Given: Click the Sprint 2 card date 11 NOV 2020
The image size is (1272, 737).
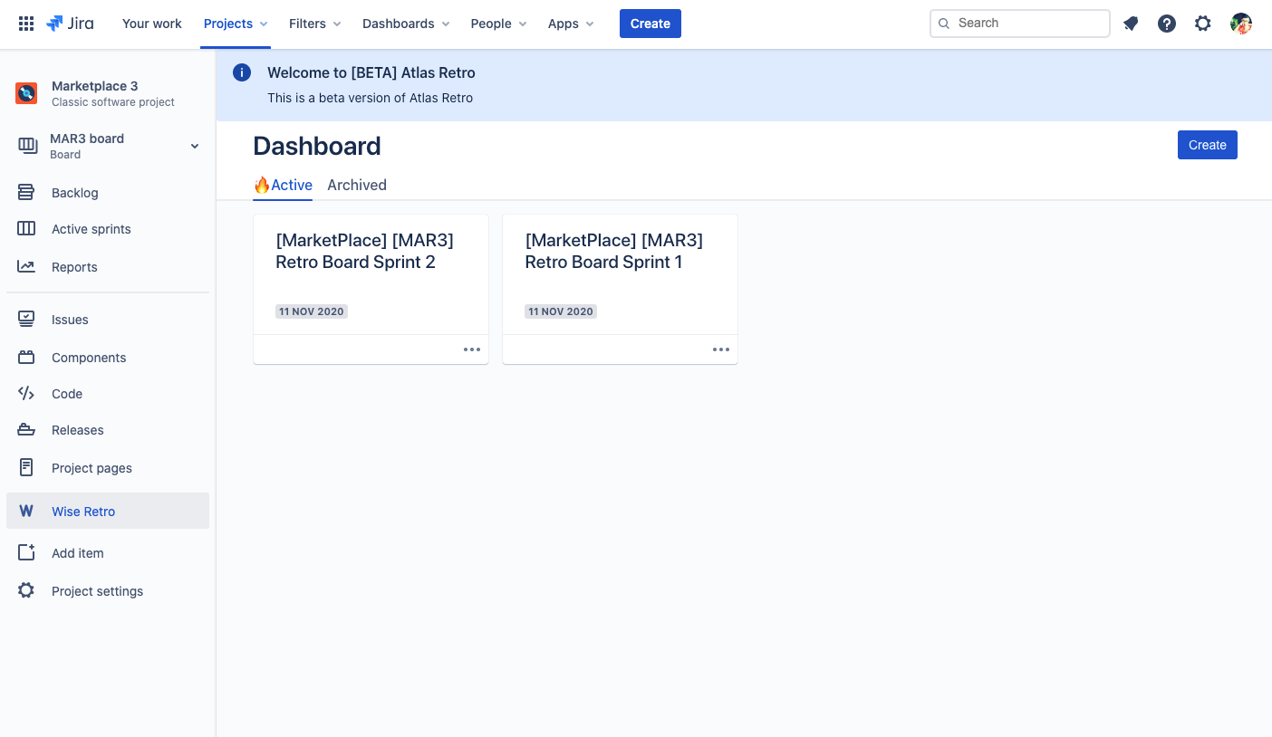Looking at the screenshot, I should (312, 311).
